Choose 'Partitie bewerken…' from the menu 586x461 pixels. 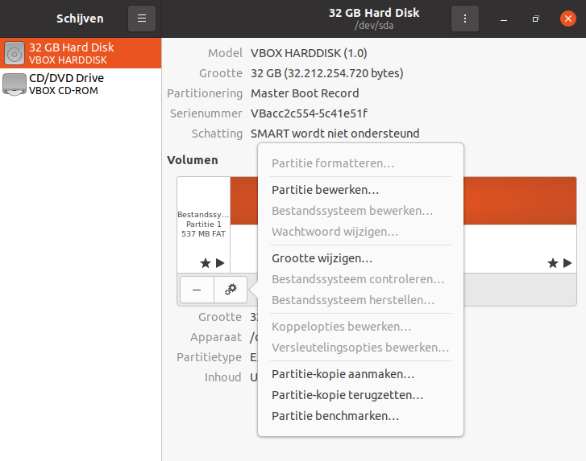(325, 190)
